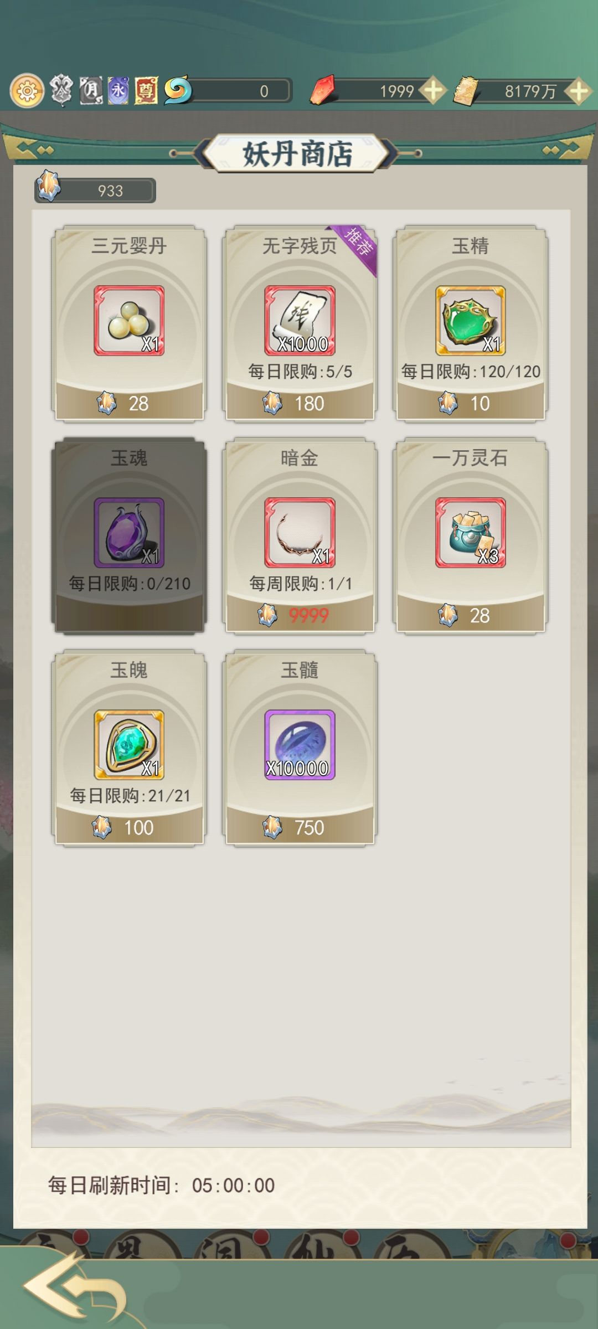The height and width of the screenshot is (1329, 598).
Task: Tap the 月 monthly card icon
Action: [x=91, y=90]
